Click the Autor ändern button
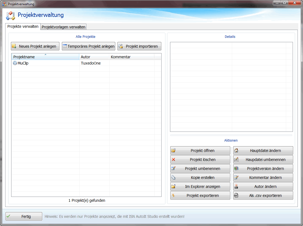This screenshot has width=303, height=226. pos(263,187)
